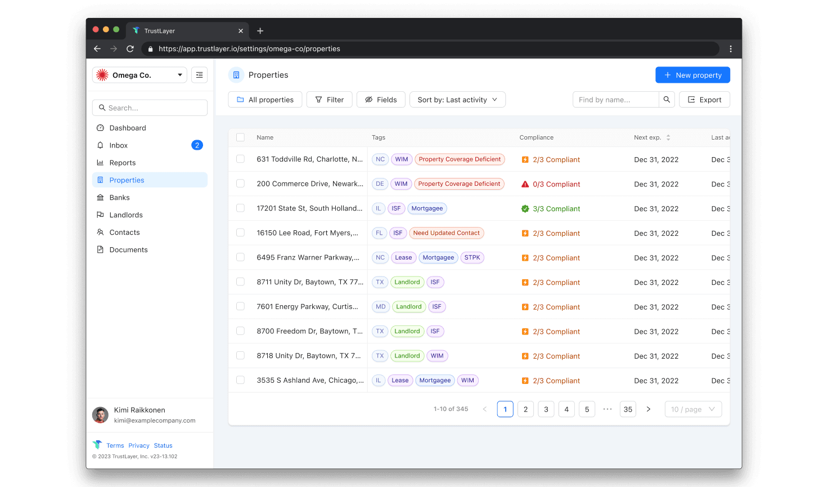Screen dimensions: 828x487
Task: Click the Documents file icon in the sidebar
Action: pos(100,250)
